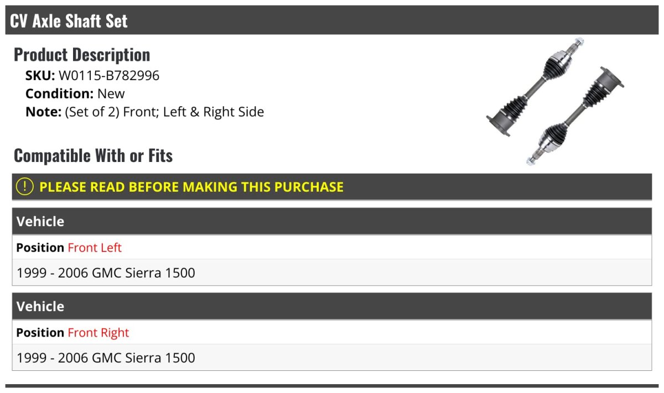664x393 pixels.
Task: Click the Condition: New line
Action: [x=75, y=94]
